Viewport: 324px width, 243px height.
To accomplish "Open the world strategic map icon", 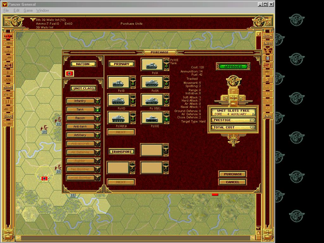I will click(267, 51).
